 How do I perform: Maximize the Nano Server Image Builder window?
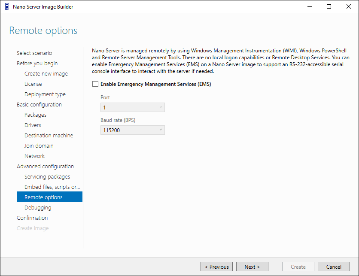tap(329, 6)
